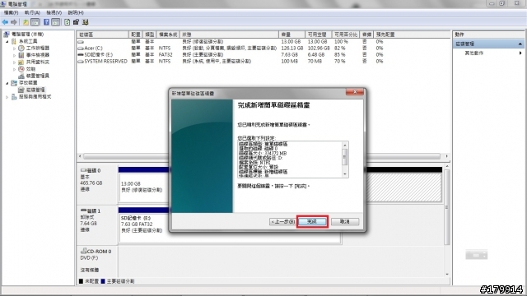The width and height of the screenshot is (527, 296).
Task: Click the volume list horizontal scroll left arrow
Action: tap(80, 156)
